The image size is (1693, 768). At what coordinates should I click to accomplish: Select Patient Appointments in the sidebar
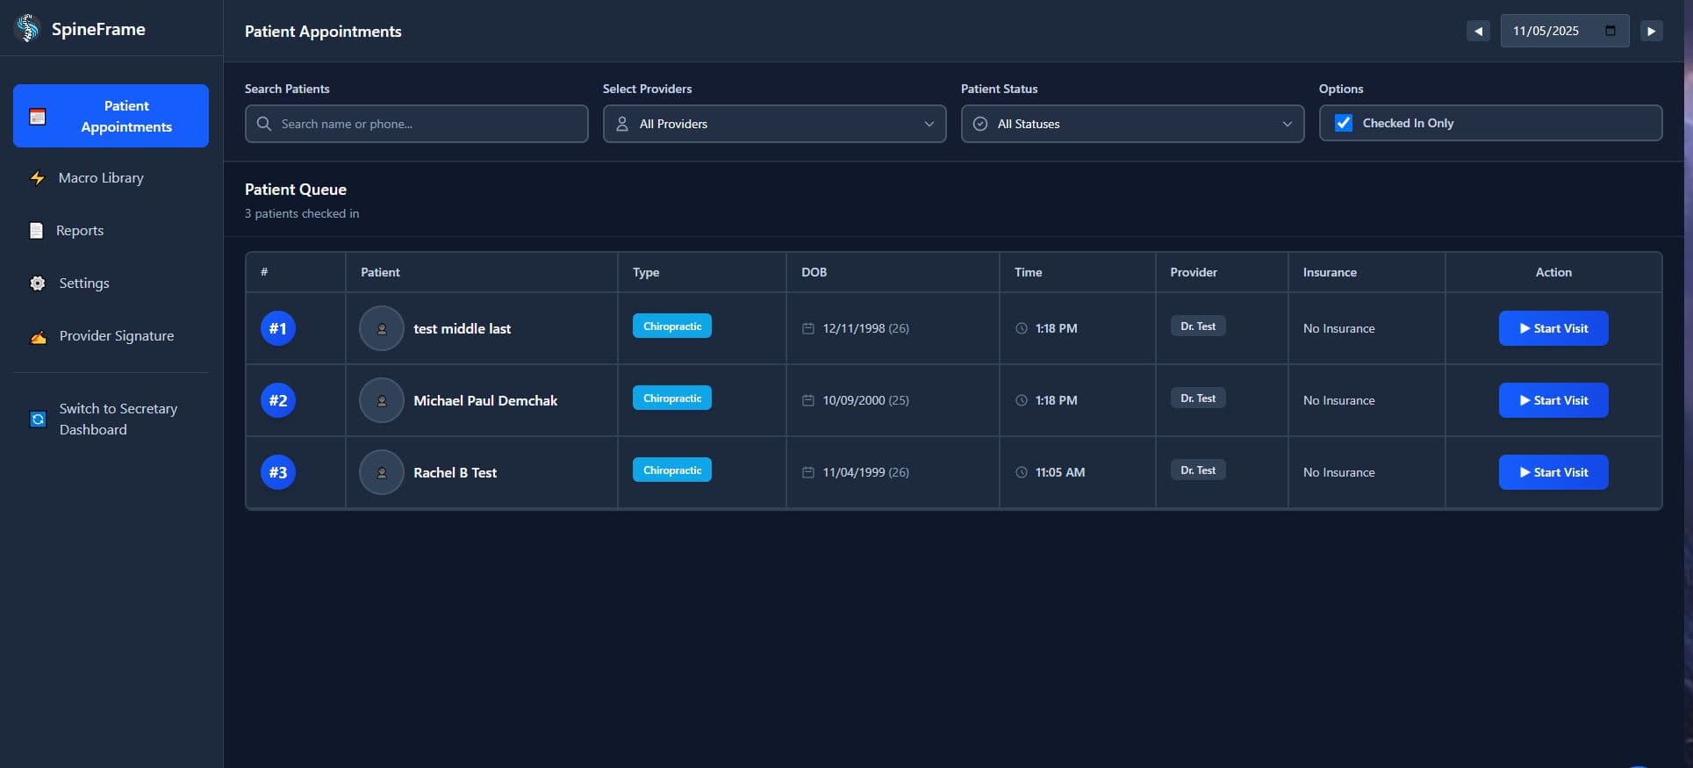111,116
